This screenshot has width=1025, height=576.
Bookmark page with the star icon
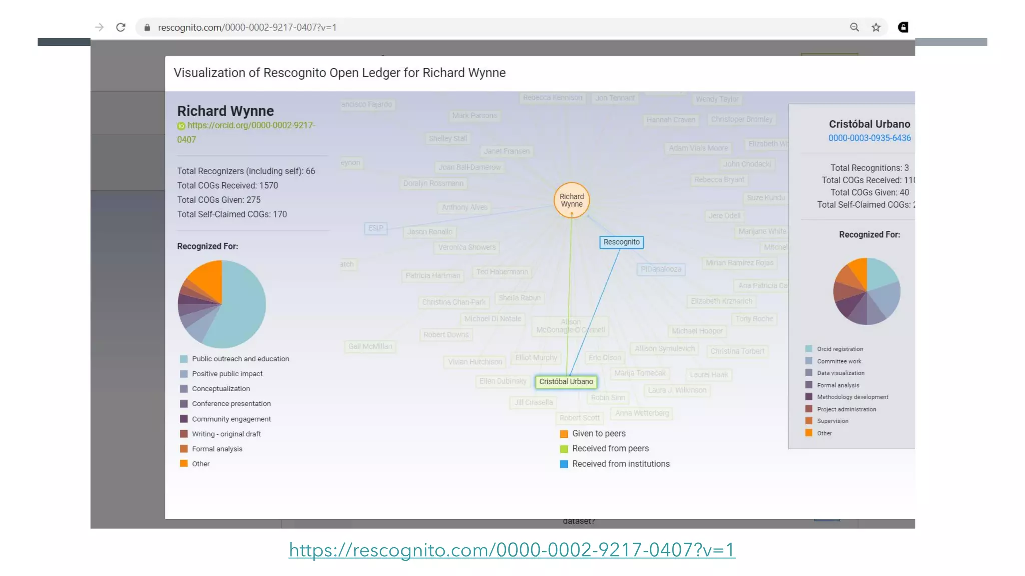(876, 27)
